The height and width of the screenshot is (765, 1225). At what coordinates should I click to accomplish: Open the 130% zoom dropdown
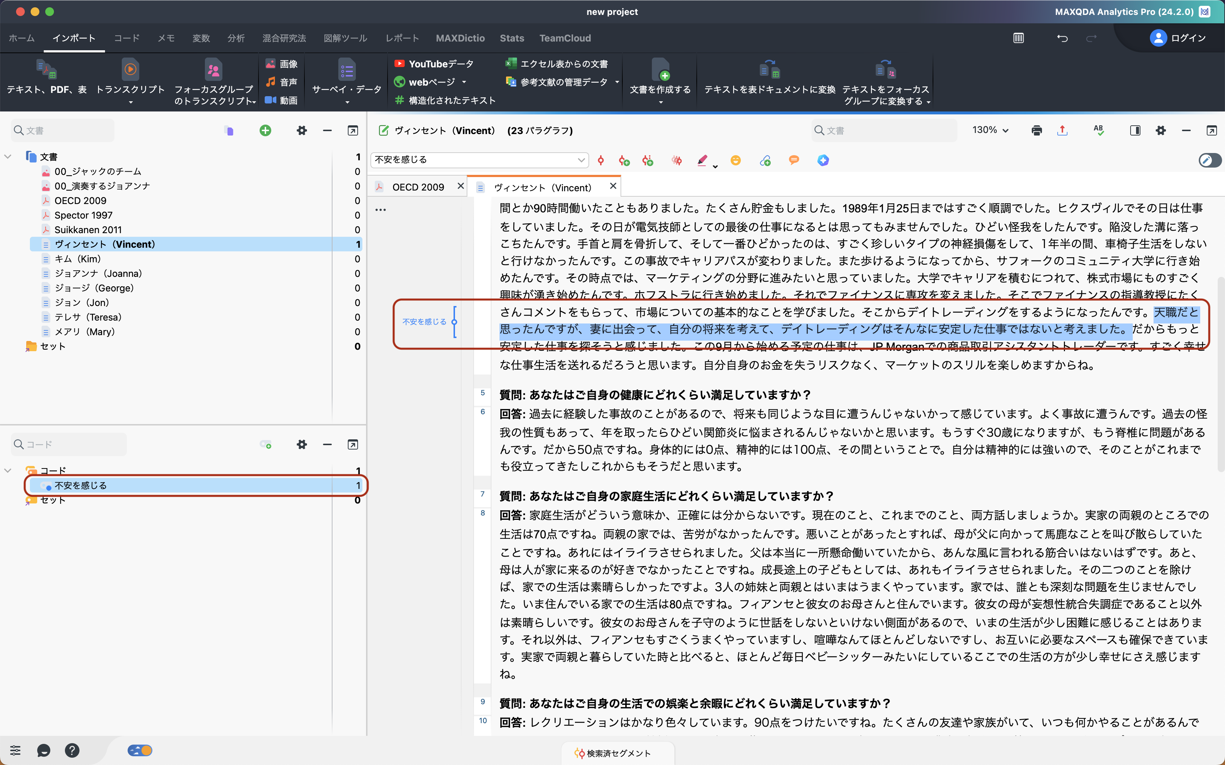(x=990, y=130)
